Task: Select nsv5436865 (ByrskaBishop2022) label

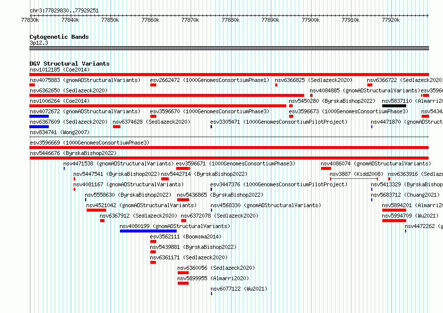Action: pyautogui.click(x=220, y=195)
